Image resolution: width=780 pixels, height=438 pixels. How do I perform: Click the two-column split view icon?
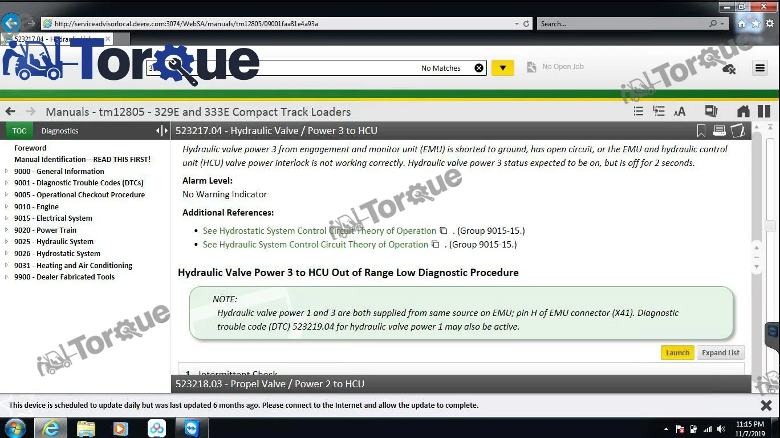tap(764, 111)
